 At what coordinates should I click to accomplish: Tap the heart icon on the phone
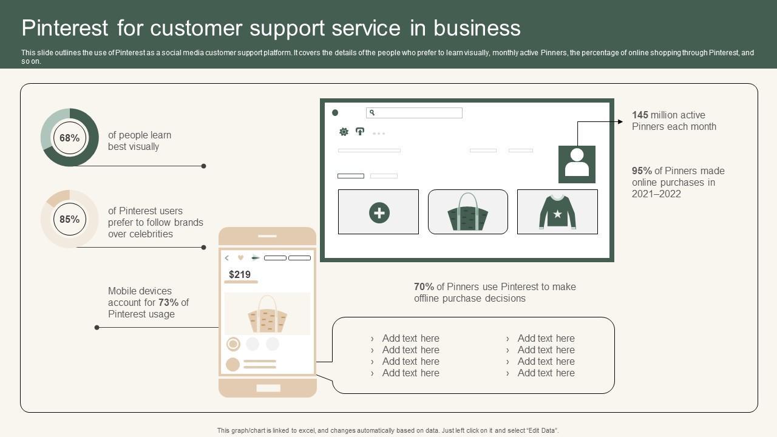click(x=240, y=258)
